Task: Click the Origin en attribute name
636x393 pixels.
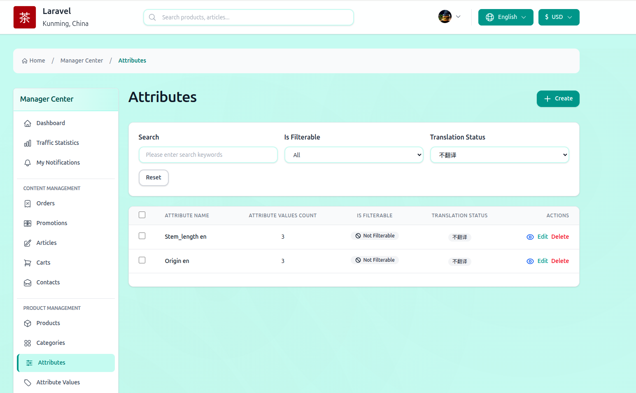Action: [177, 261]
